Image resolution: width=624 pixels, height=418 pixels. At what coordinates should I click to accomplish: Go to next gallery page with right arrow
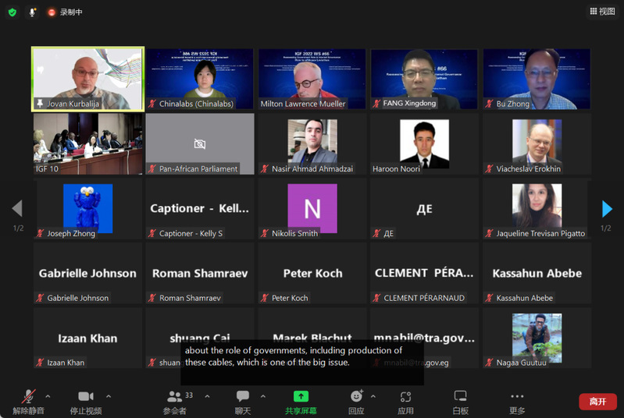(x=607, y=209)
